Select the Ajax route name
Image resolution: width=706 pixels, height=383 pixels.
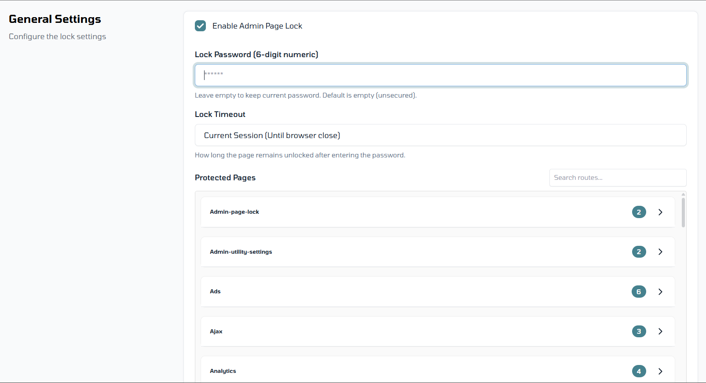tap(216, 332)
